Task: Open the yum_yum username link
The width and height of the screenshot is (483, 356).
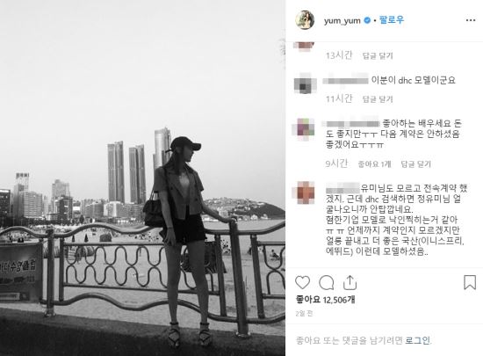Action: click(x=342, y=20)
